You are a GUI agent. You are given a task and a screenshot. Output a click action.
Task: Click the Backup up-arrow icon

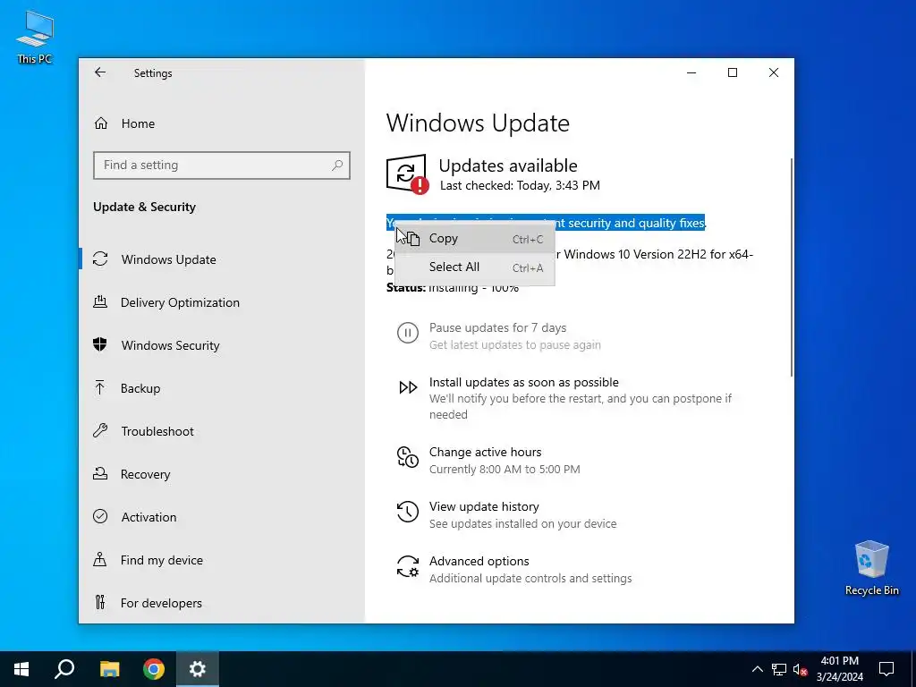point(100,388)
